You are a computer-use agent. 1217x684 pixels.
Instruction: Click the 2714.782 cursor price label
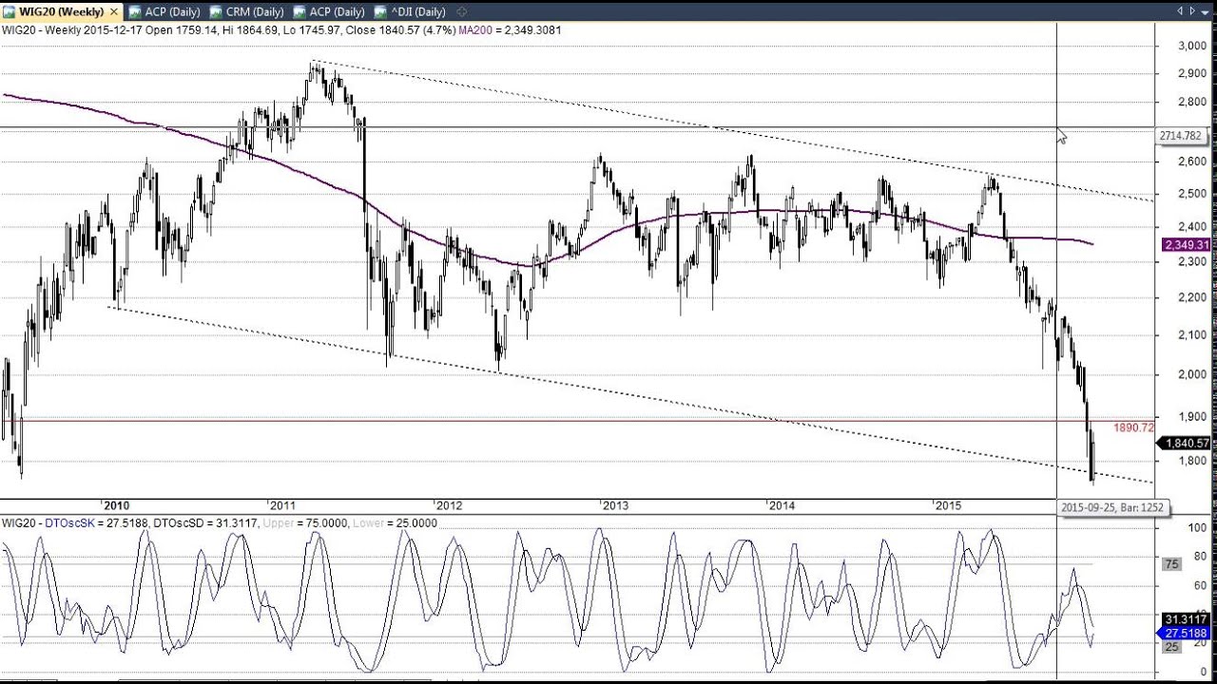tap(1183, 136)
